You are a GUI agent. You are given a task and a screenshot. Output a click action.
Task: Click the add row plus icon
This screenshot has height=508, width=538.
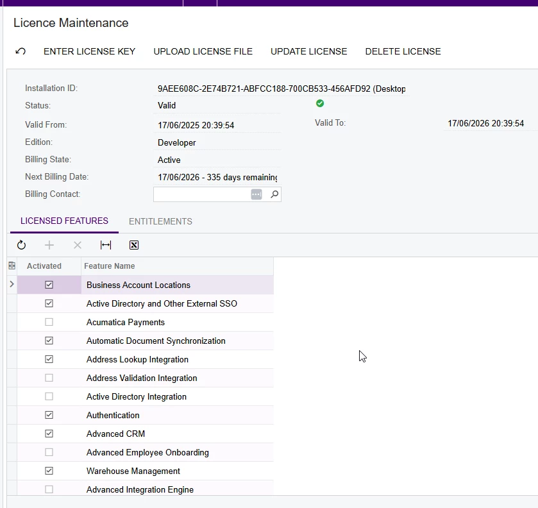point(49,245)
